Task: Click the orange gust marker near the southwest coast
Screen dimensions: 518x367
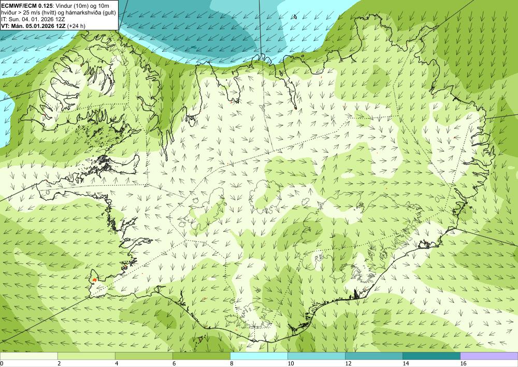Action: [x=95, y=280]
